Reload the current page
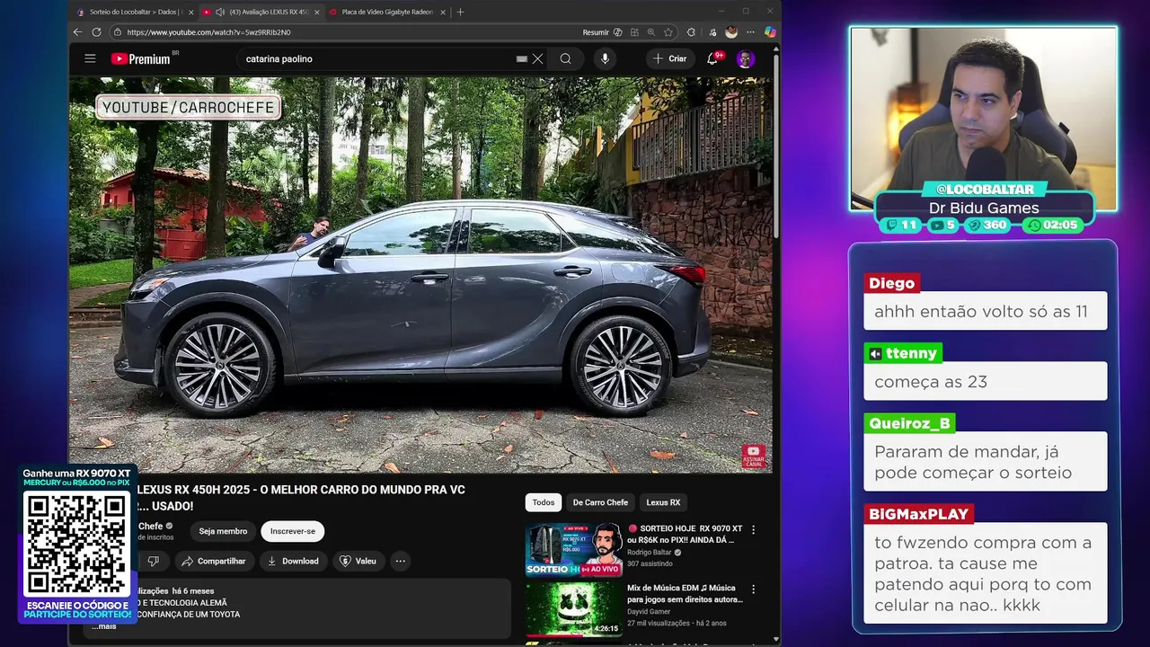 (97, 32)
